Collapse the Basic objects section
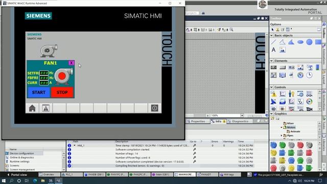The height and width of the screenshot is (184, 327). click(x=271, y=35)
